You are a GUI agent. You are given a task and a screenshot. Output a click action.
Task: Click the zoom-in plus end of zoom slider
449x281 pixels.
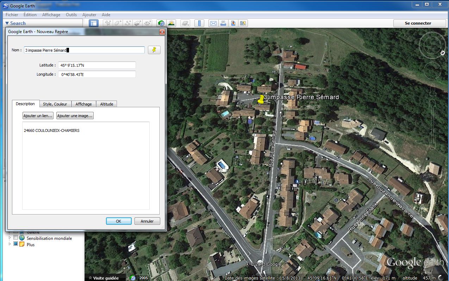(432, 102)
